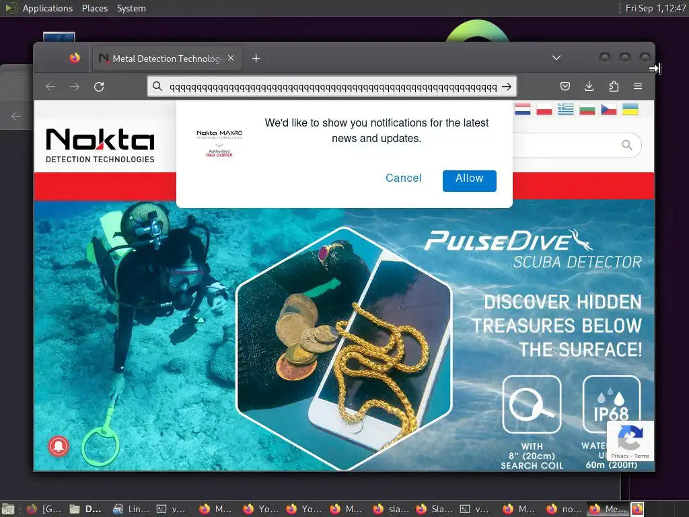Viewport: 689px width, 517px height.
Task: Click the website search magnifier icon
Action: pos(627,145)
